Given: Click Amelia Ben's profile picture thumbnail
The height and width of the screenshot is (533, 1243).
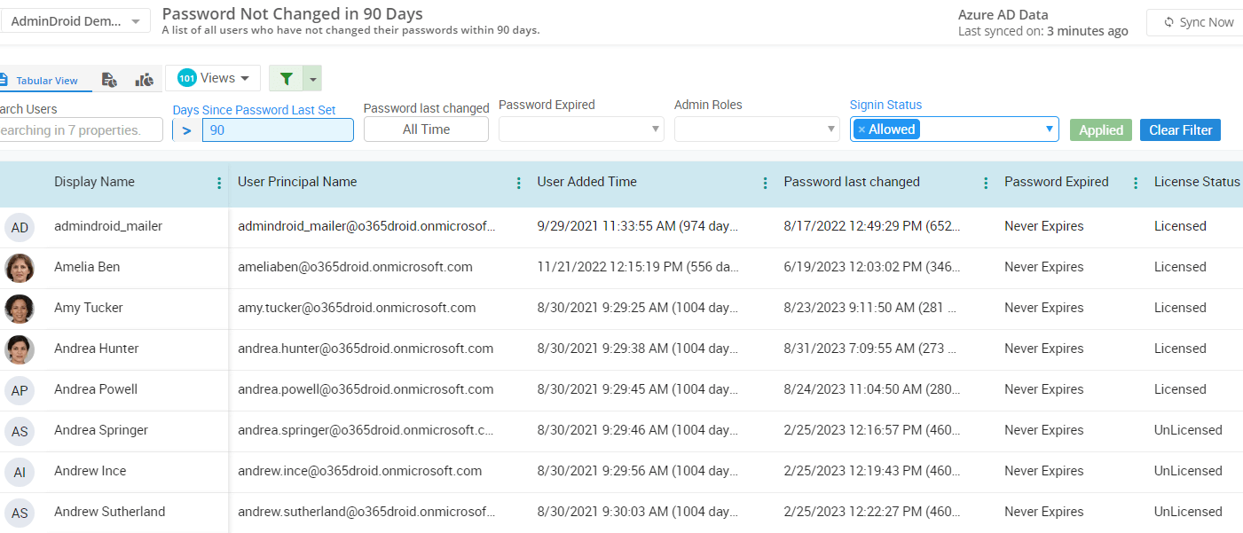Looking at the screenshot, I should pos(20,267).
